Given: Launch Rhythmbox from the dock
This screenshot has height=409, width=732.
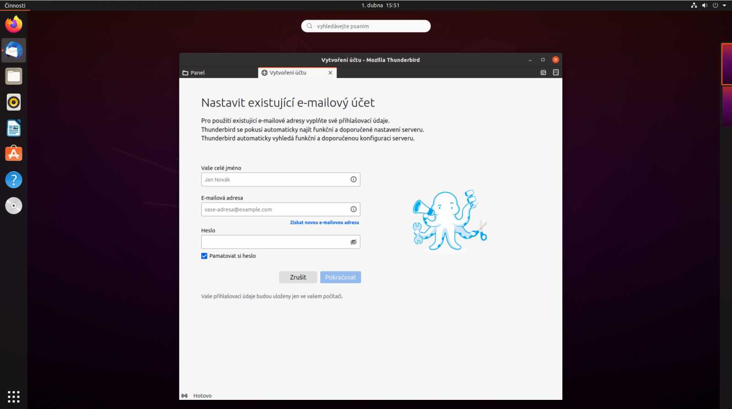Looking at the screenshot, I should point(14,102).
